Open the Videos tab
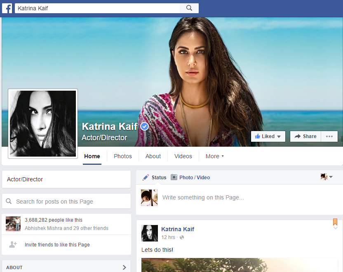 click(183, 156)
